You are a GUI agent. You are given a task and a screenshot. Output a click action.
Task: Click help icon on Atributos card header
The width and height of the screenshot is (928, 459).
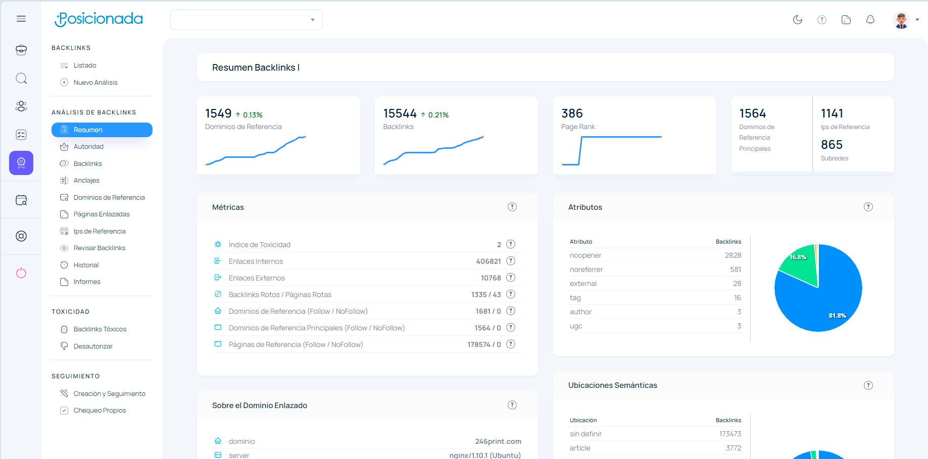point(868,207)
